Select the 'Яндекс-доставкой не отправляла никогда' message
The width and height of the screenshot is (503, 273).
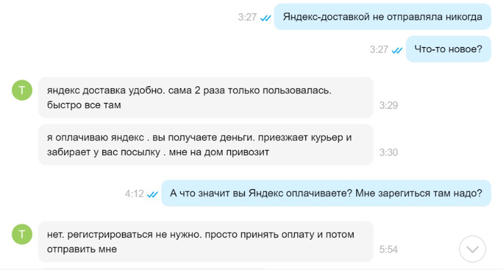click(382, 17)
